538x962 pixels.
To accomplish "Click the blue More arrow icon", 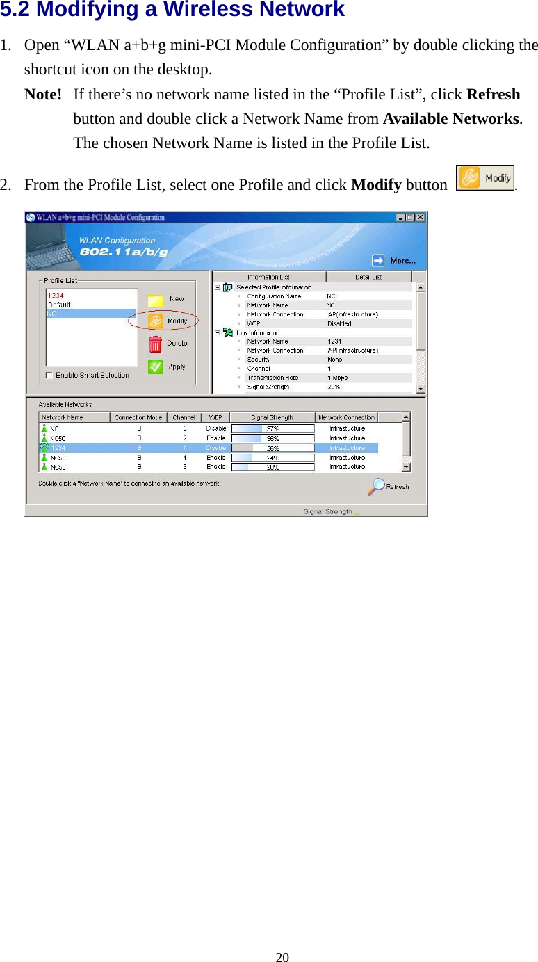I will coord(377,261).
